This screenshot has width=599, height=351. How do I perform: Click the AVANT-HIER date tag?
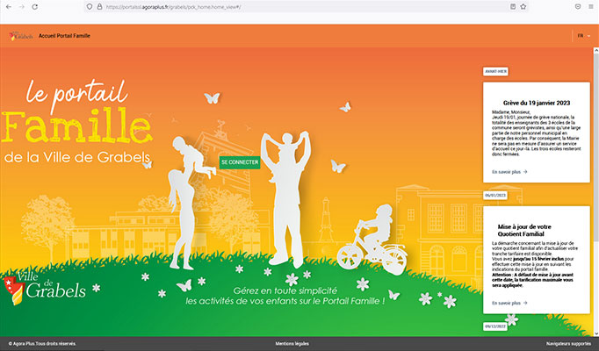pyautogui.click(x=495, y=71)
